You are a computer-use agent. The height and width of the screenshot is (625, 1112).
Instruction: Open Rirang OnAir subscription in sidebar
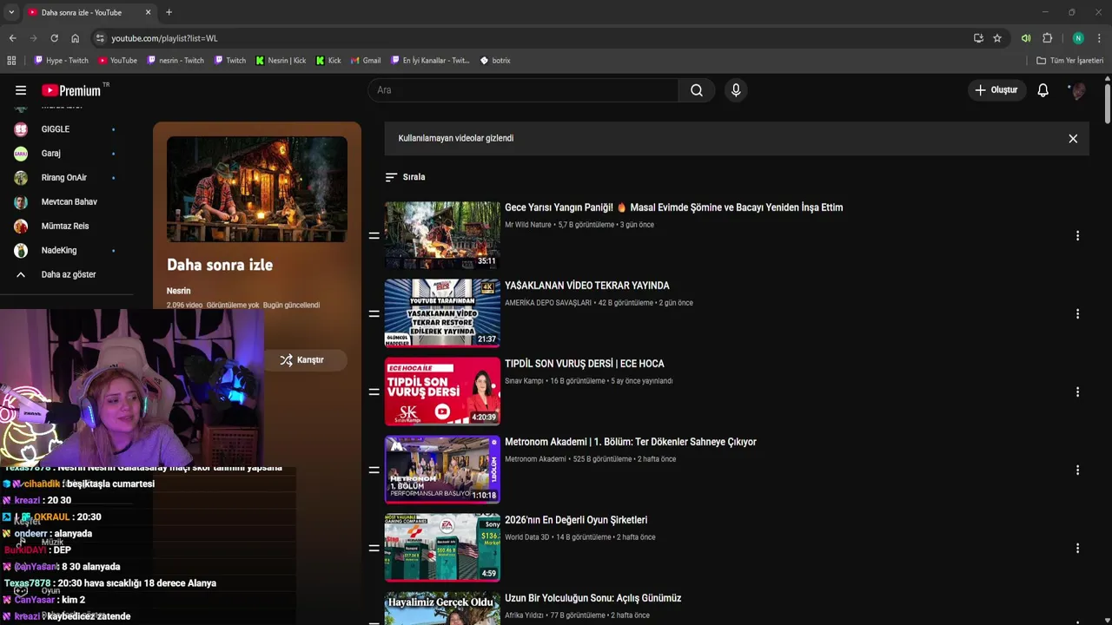click(66, 178)
